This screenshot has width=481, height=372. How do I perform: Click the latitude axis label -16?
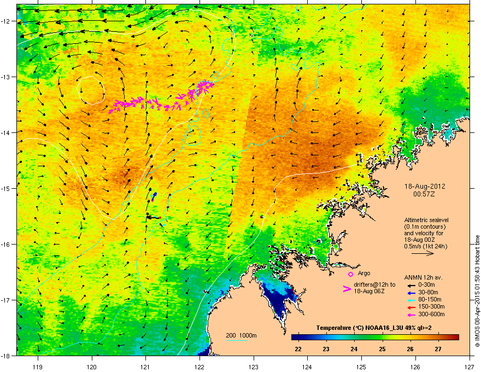[x=6, y=245]
